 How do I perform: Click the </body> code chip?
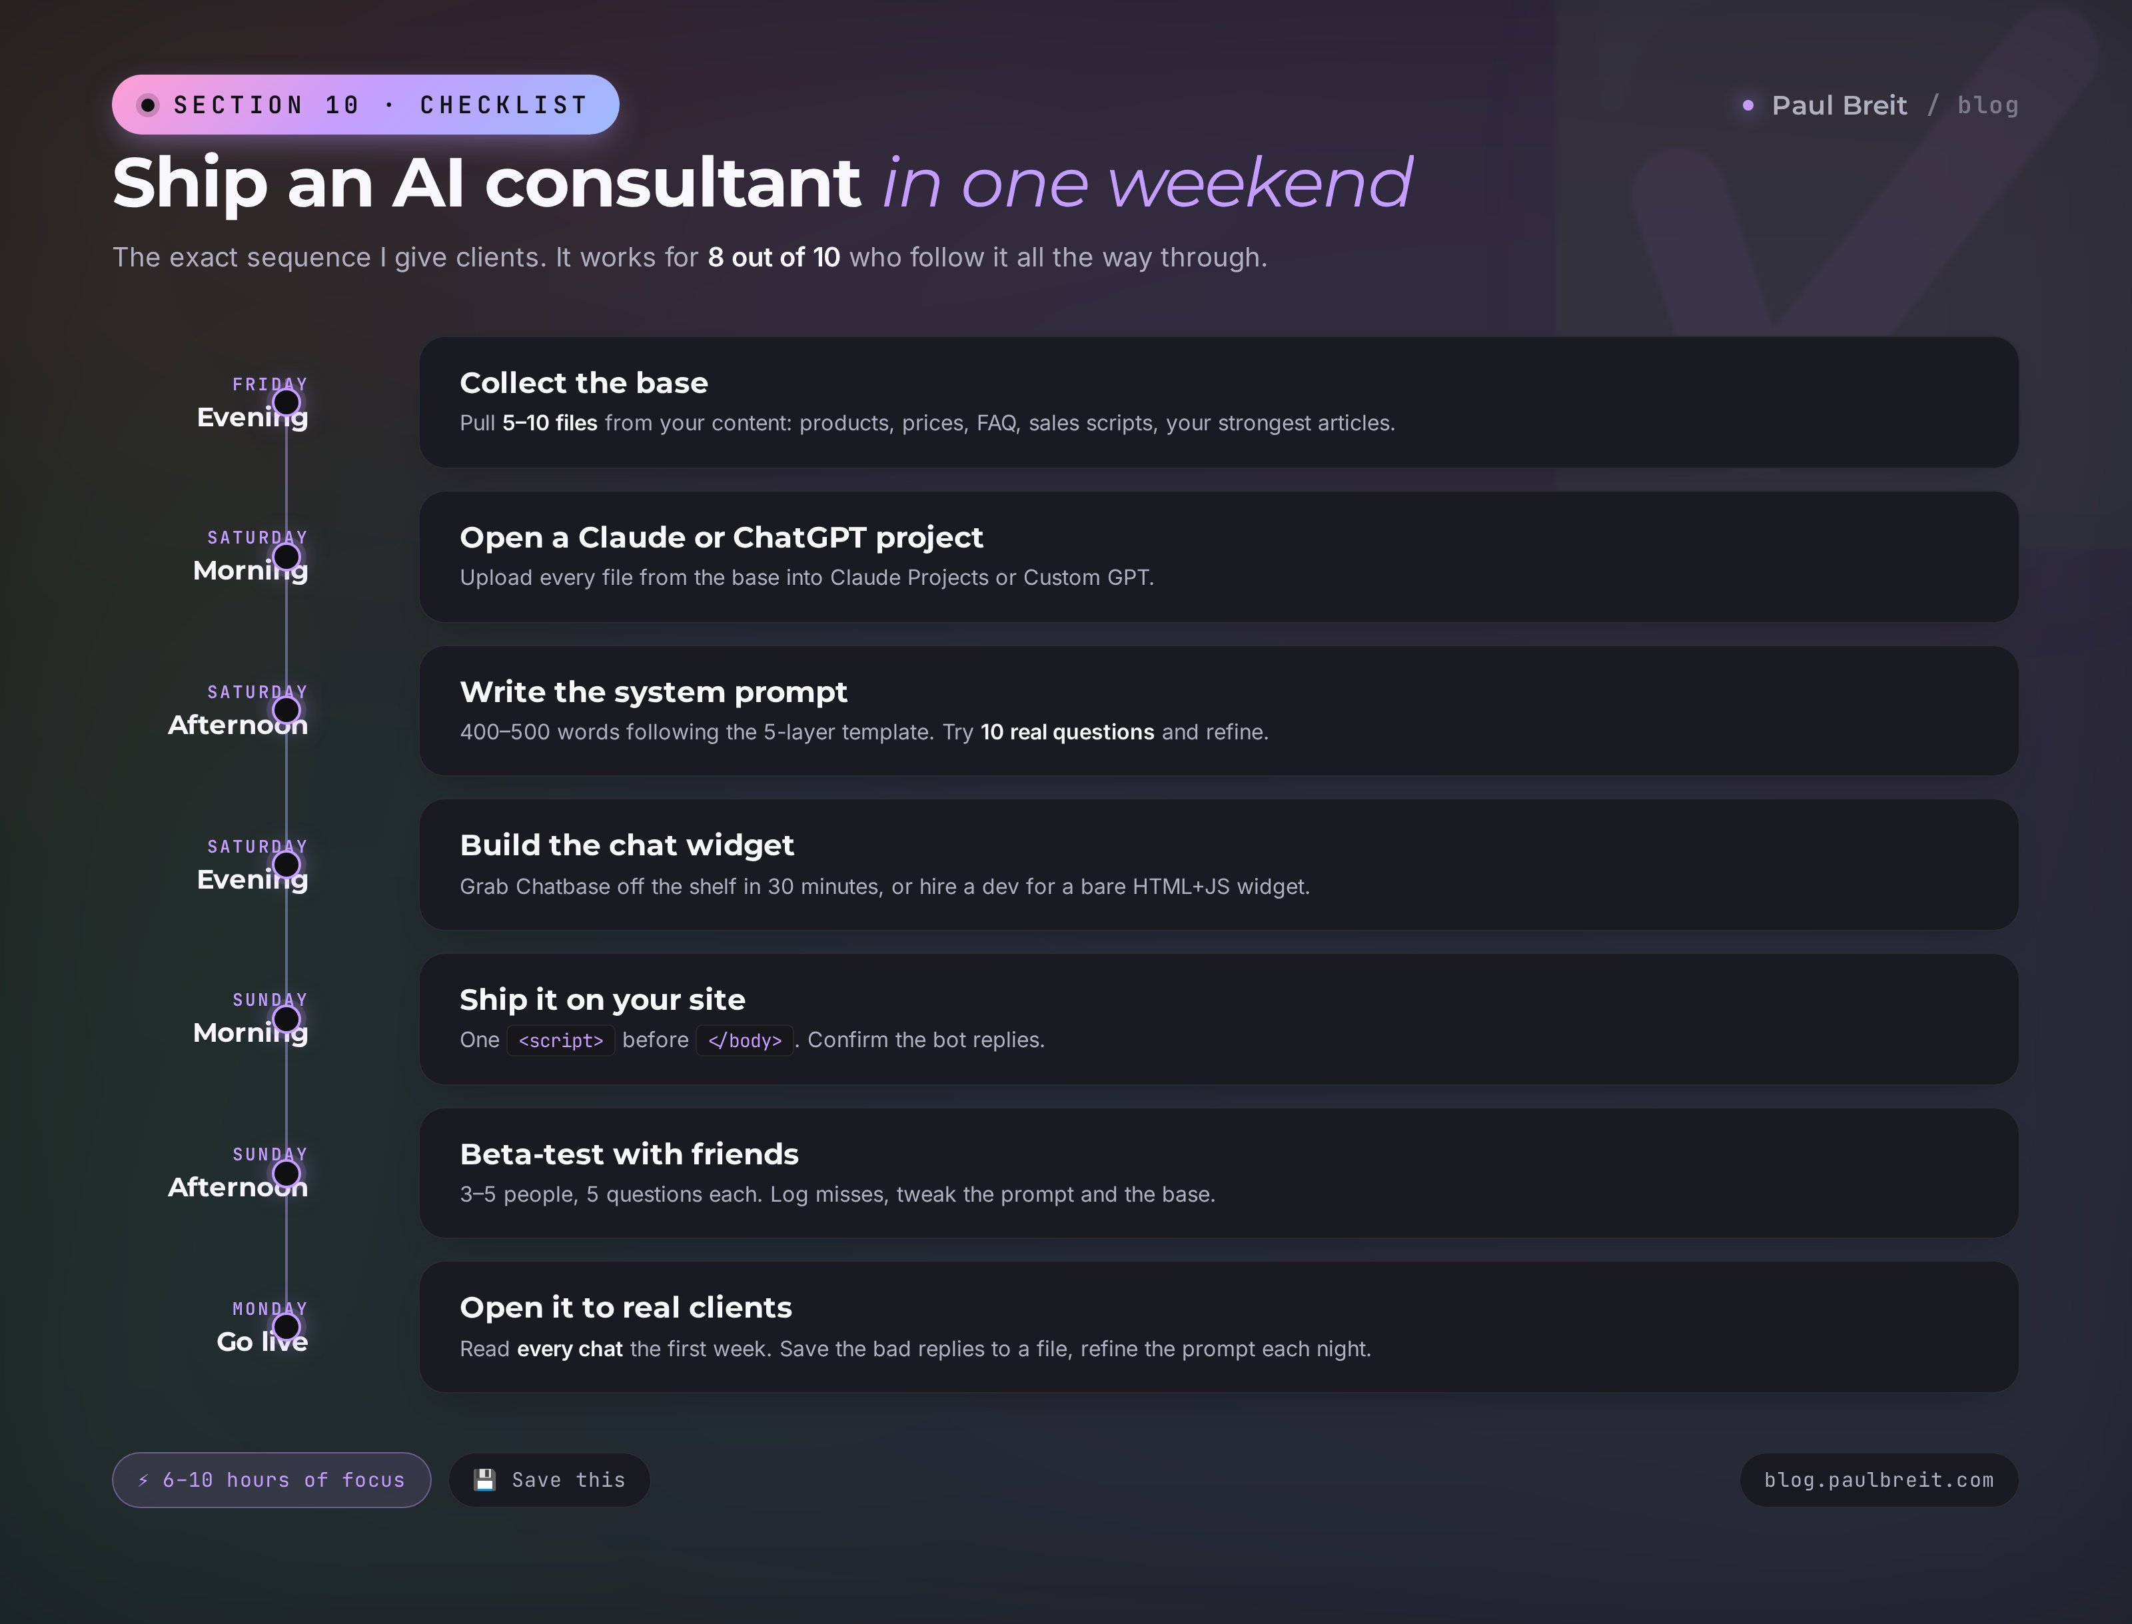point(744,1040)
